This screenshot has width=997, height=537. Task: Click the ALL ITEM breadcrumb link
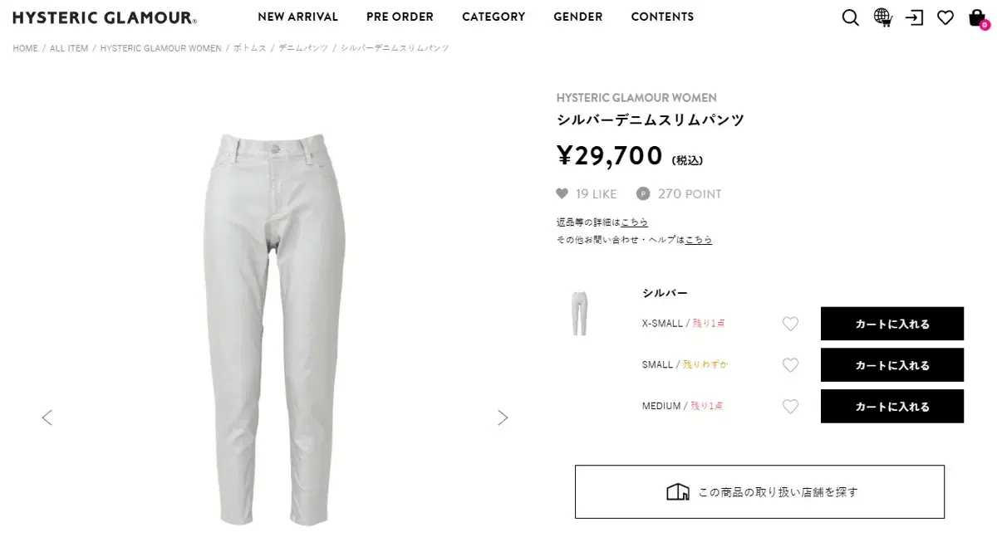pyautogui.click(x=69, y=48)
